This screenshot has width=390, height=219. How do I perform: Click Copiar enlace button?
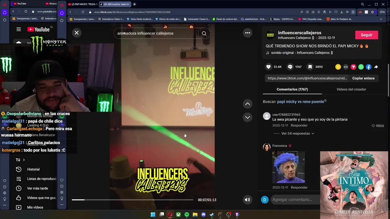(363, 78)
